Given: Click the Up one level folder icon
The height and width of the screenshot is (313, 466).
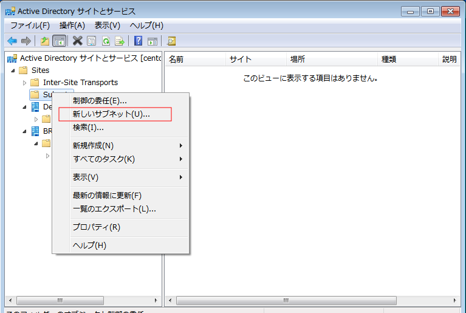Looking at the screenshot, I should point(45,41).
